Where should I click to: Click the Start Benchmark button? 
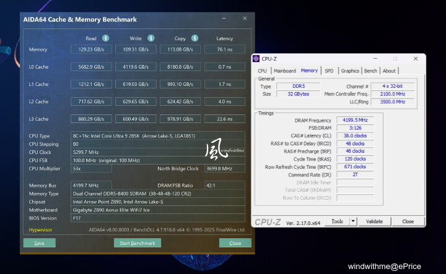pyautogui.click(x=138, y=243)
